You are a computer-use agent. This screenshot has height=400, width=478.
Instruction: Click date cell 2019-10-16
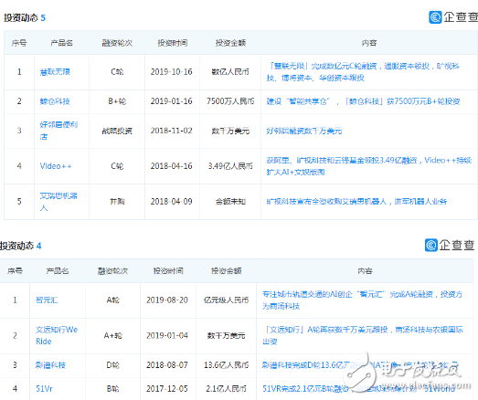tap(172, 72)
